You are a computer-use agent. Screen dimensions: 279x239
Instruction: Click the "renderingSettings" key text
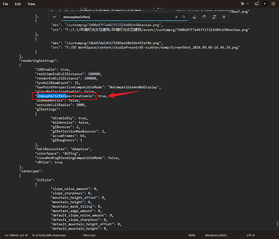(x=39, y=61)
